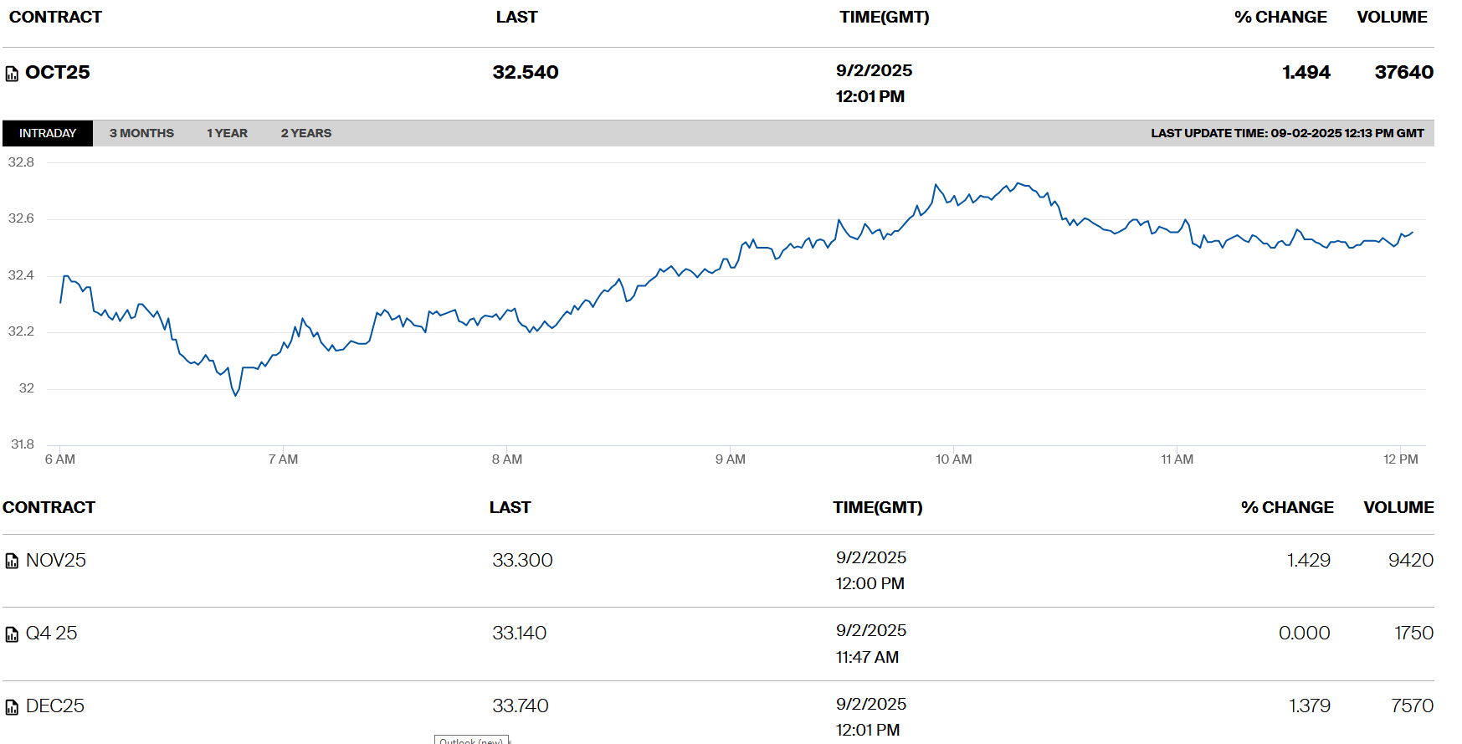Select the INTRADAY chart tab
This screenshot has height=744, width=1462.
[48, 133]
